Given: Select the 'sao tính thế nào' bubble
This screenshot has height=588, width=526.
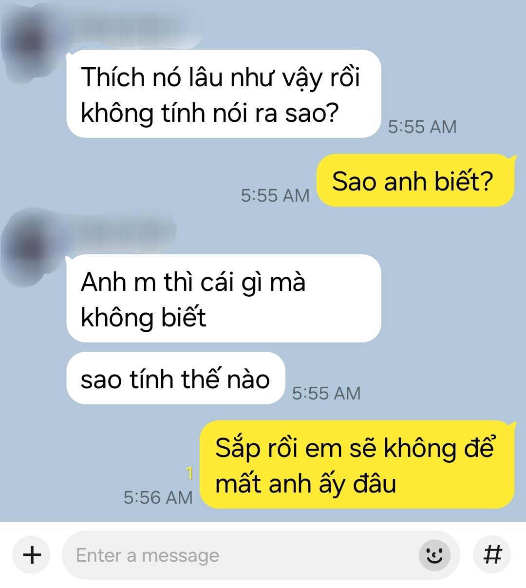Looking at the screenshot, I should [175, 379].
